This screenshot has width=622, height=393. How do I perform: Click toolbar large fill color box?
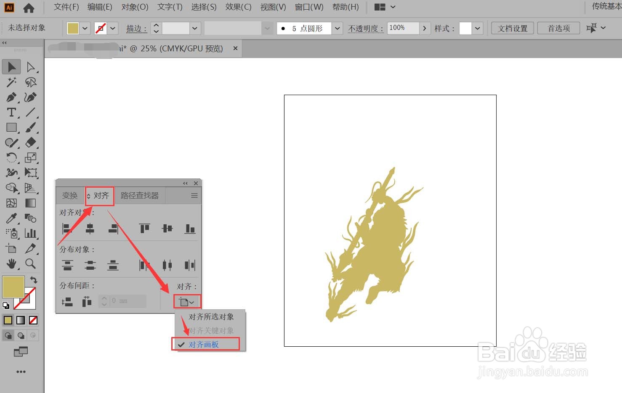(13, 287)
